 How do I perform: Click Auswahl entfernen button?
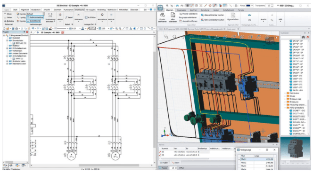click(x=188, y=21)
